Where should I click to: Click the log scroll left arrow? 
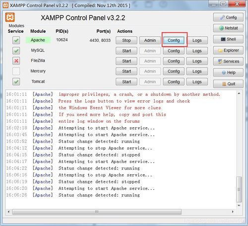point(8,212)
